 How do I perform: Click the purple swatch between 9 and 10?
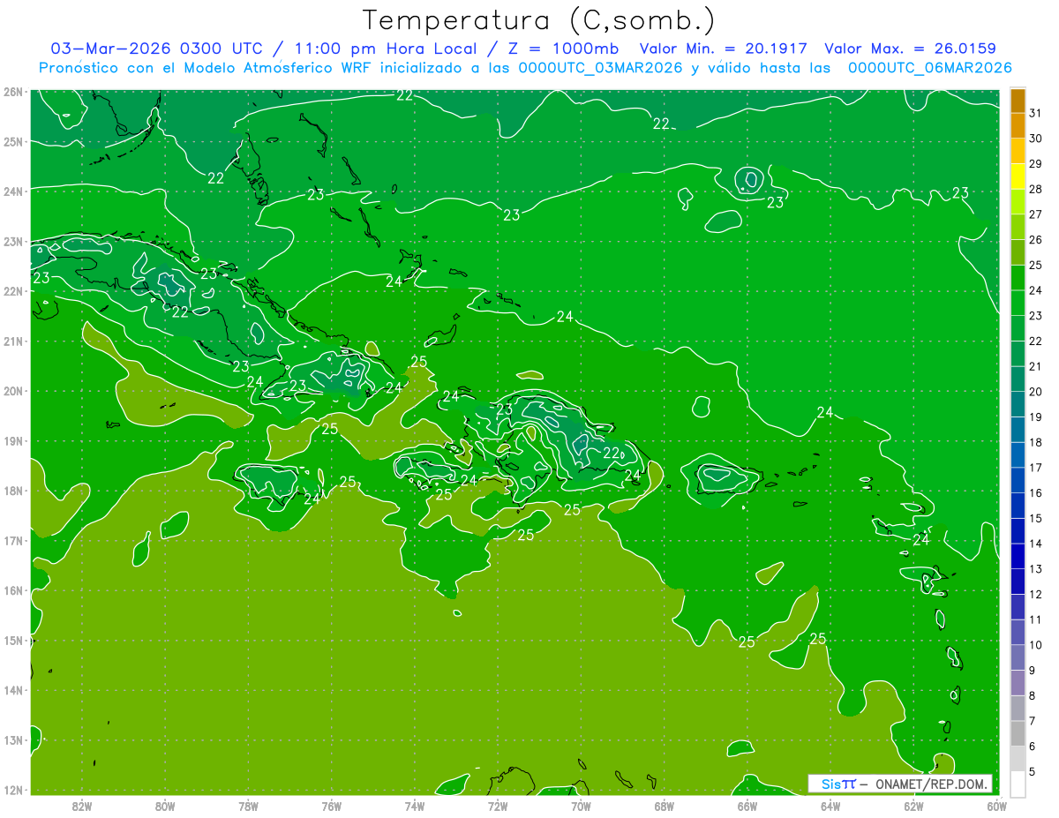point(1018,657)
